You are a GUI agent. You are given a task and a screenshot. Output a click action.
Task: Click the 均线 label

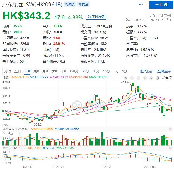tap(5, 77)
